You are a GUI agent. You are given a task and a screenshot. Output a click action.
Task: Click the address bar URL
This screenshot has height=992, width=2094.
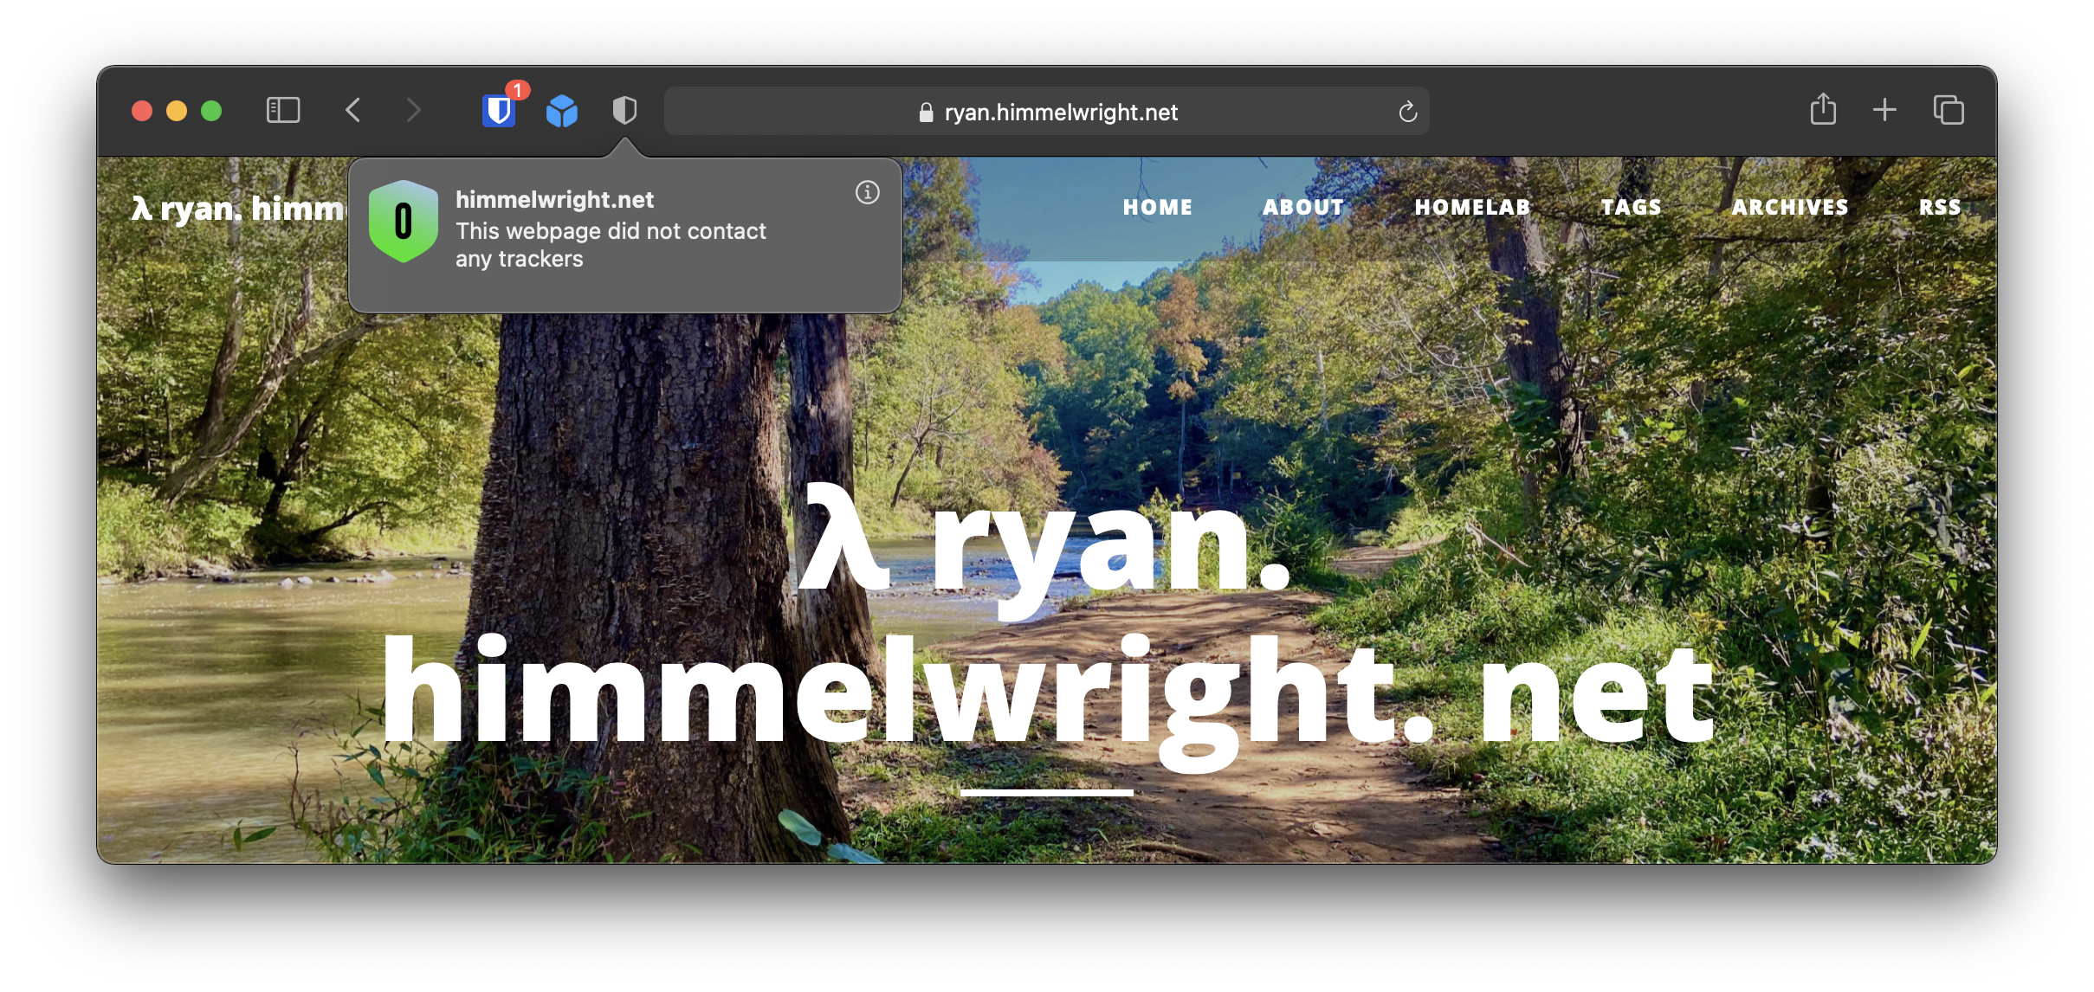coord(1060,113)
